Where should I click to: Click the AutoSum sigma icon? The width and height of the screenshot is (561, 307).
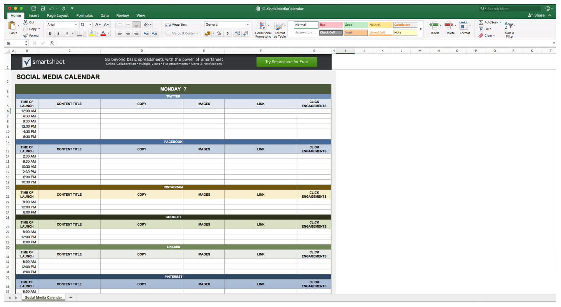(x=481, y=22)
